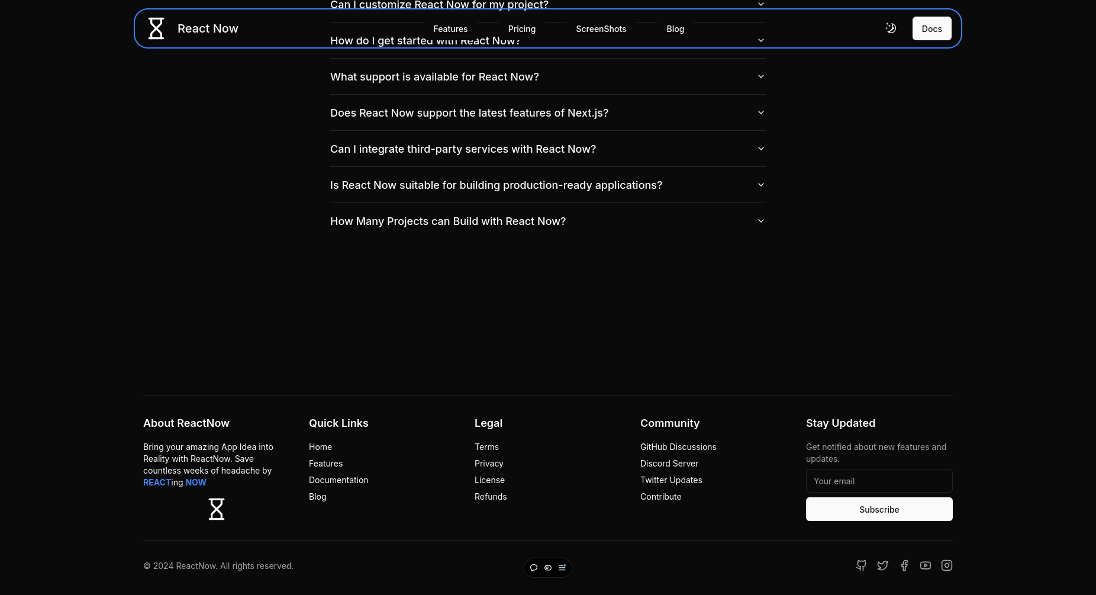Click the Subscribe button
Viewport: 1096px width, 595px height.
[x=879, y=509]
